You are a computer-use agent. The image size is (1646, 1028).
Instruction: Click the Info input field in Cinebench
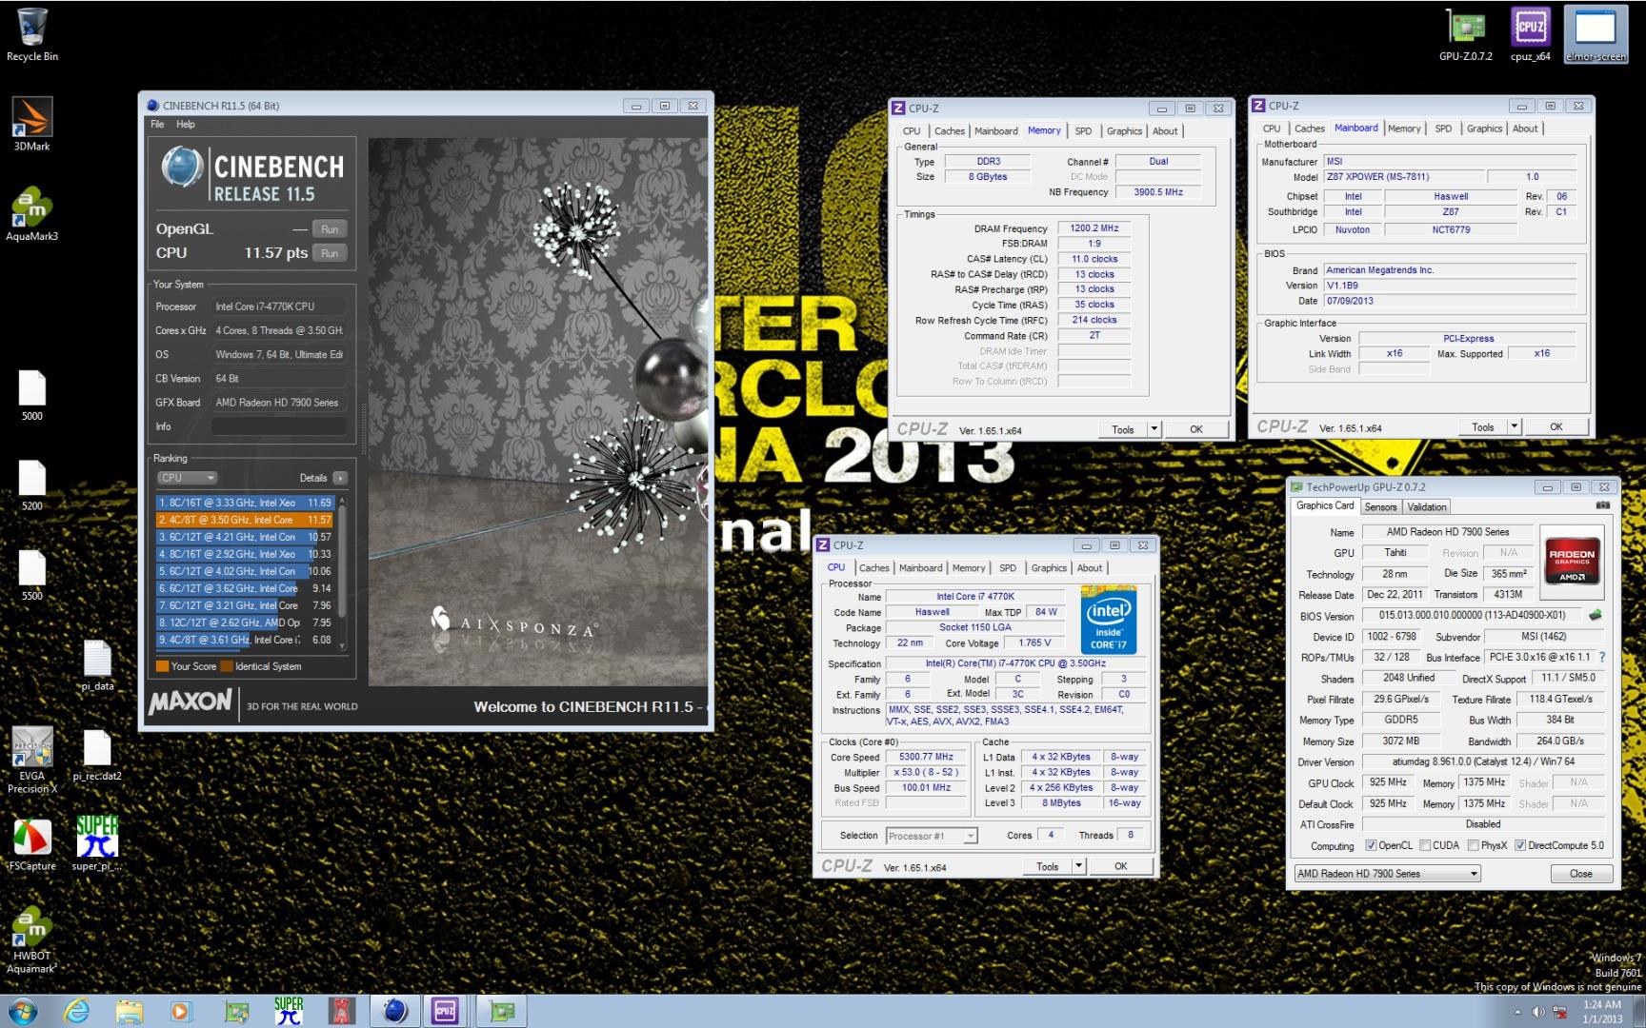pyautogui.click(x=278, y=426)
